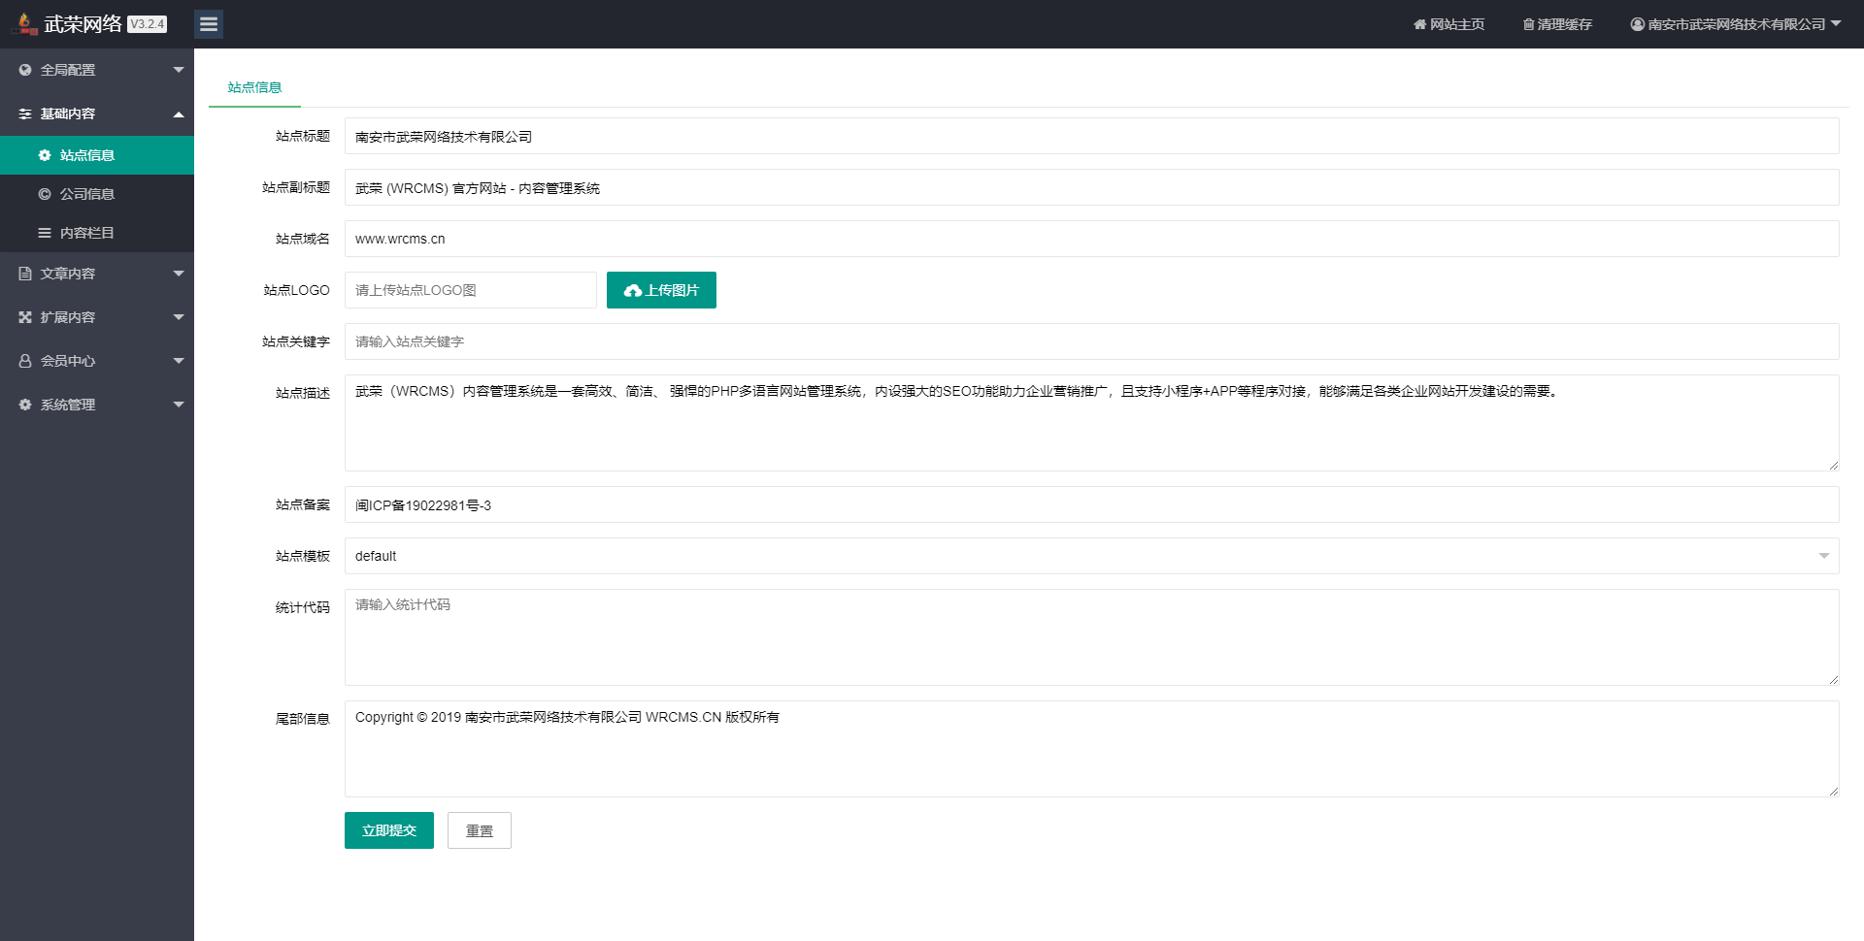Click inside the 尾部信息 textarea
Image resolution: width=1864 pixels, height=941 pixels.
point(1091,749)
